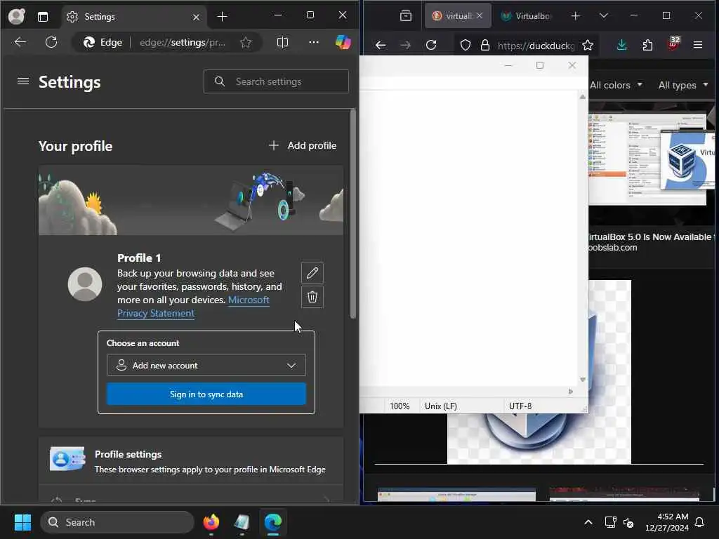
Task: Edit Profile 1 with pencil icon
Action: (312, 273)
